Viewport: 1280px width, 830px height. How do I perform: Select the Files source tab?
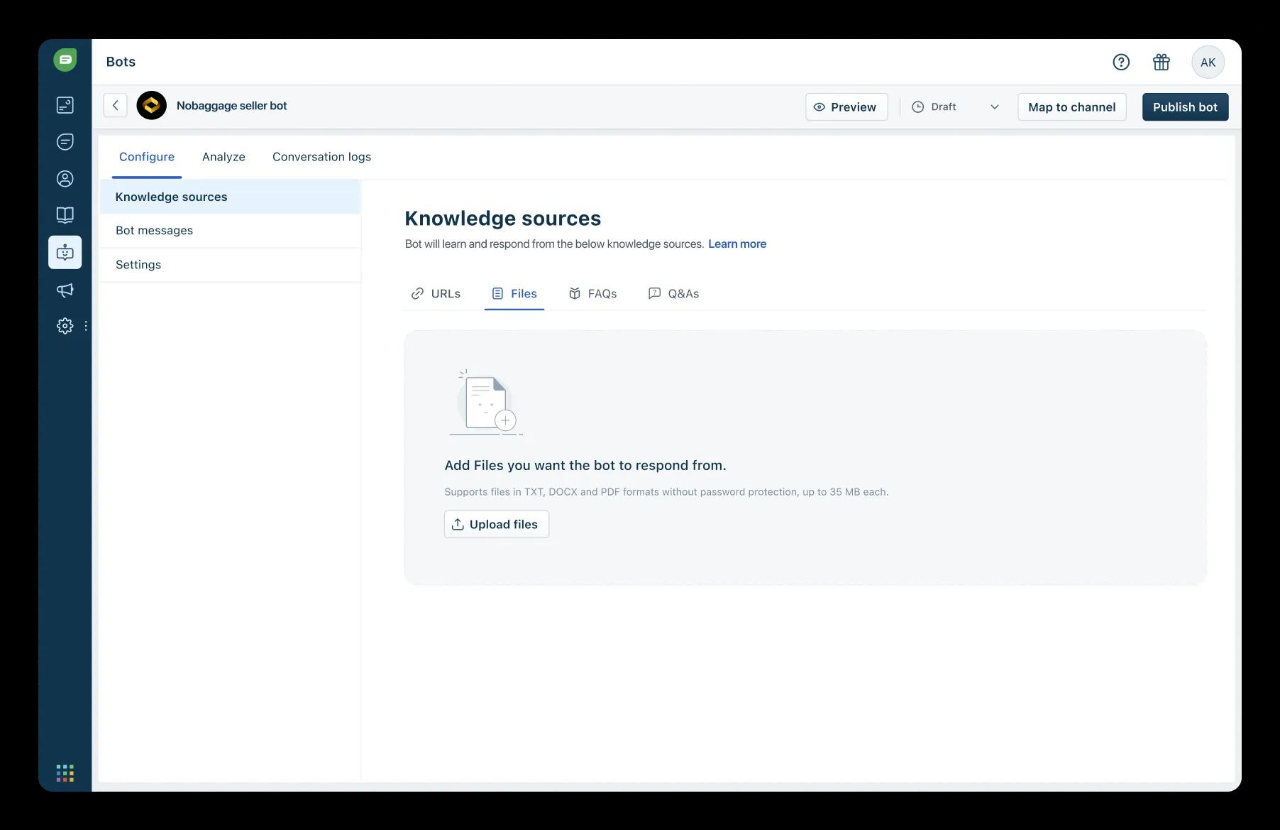click(x=514, y=294)
